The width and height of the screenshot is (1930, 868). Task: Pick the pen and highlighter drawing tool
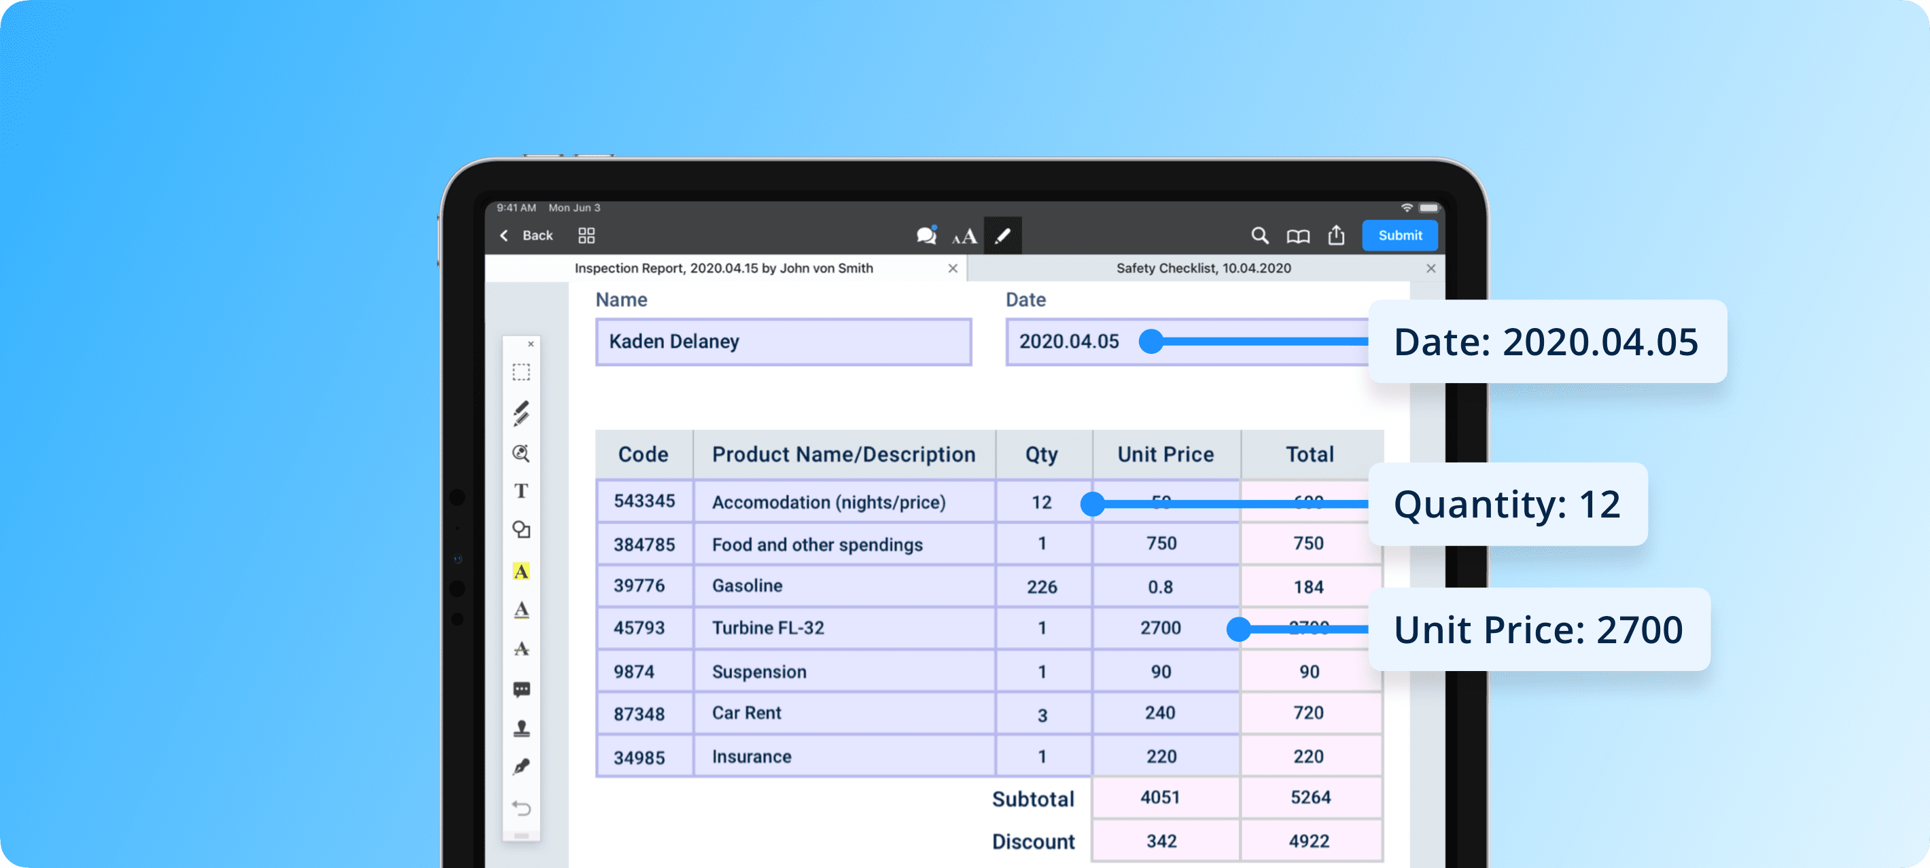point(521,413)
